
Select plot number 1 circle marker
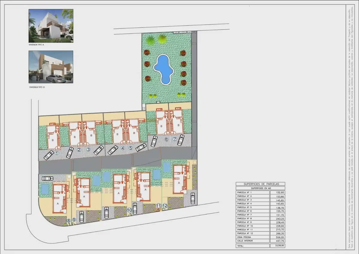(56, 153)
